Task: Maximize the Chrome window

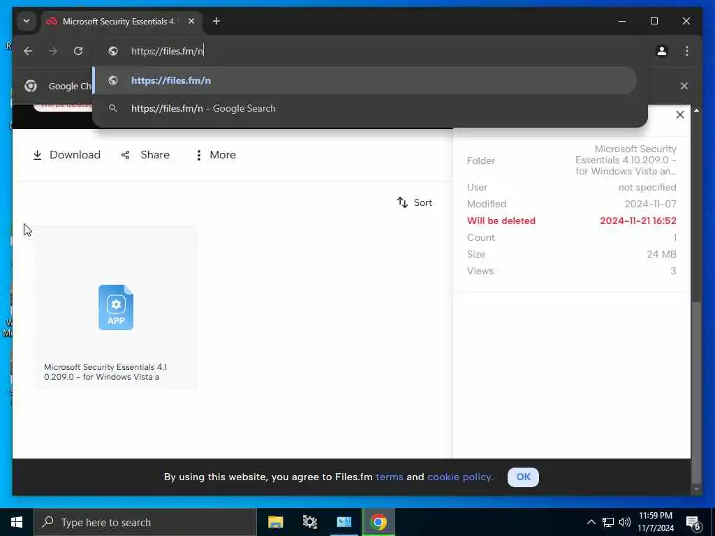Action: (x=654, y=21)
